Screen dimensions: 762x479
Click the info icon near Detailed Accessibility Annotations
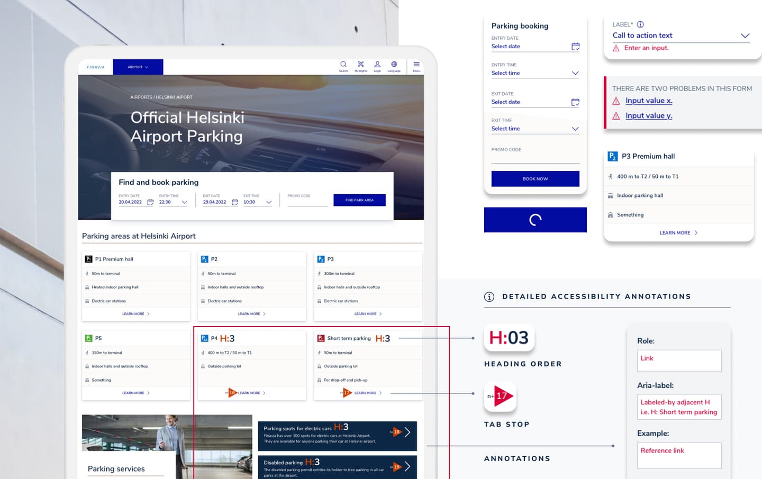pos(489,297)
